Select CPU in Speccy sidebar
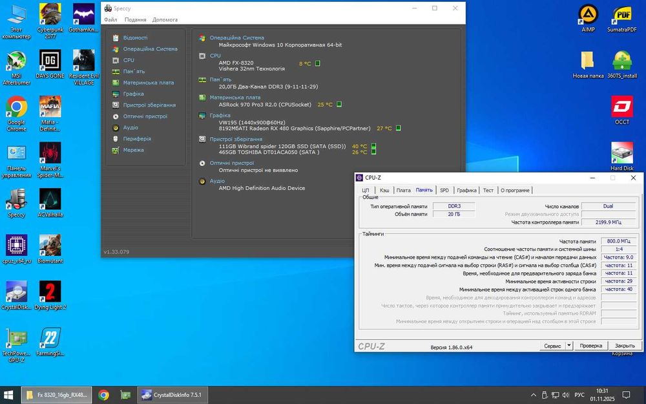Viewport: 646px width, 404px height. pyautogui.click(x=129, y=59)
